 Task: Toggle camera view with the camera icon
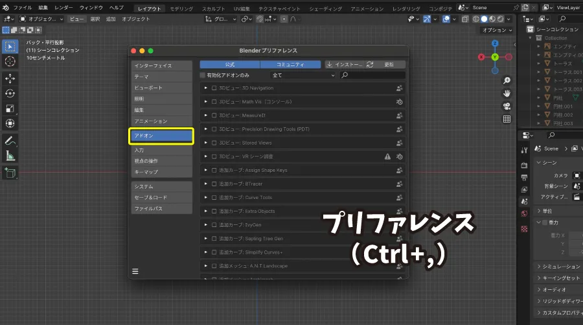507,106
